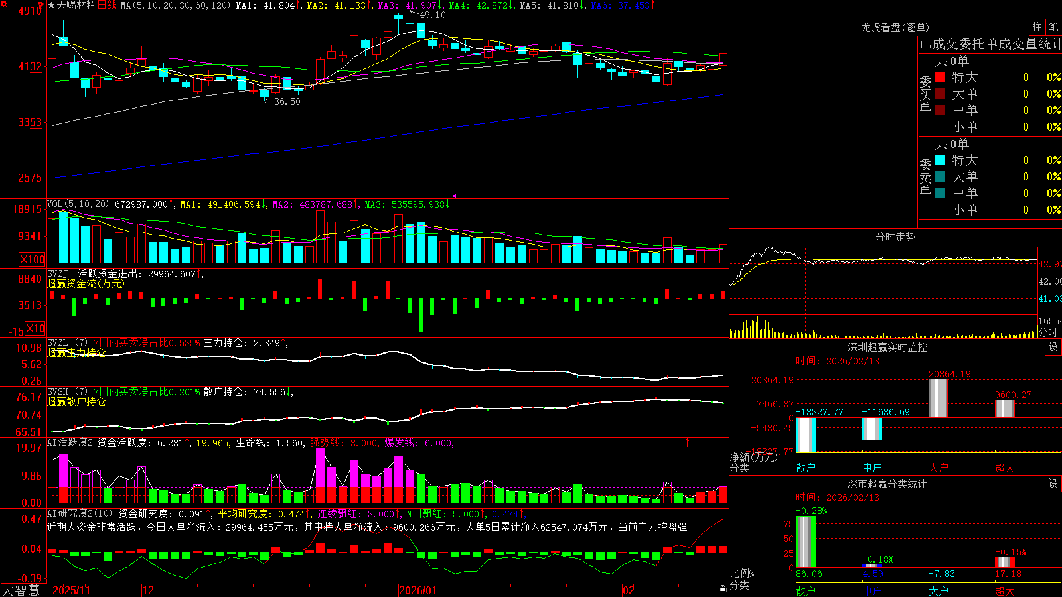Click the red 超大 bar in 分类统计

[x=1005, y=562]
